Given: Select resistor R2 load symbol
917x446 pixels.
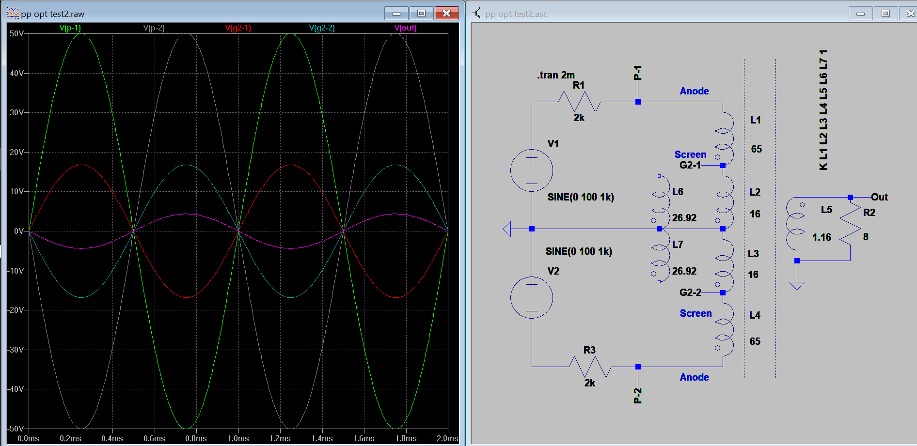Looking at the screenshot, I should (851, 223).
